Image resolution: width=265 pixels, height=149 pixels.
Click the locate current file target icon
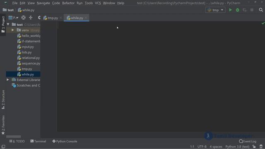coord(23,17)
